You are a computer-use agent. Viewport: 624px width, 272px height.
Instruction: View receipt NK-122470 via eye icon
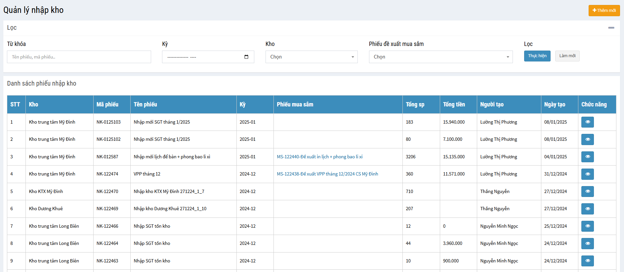coord(587,191)
